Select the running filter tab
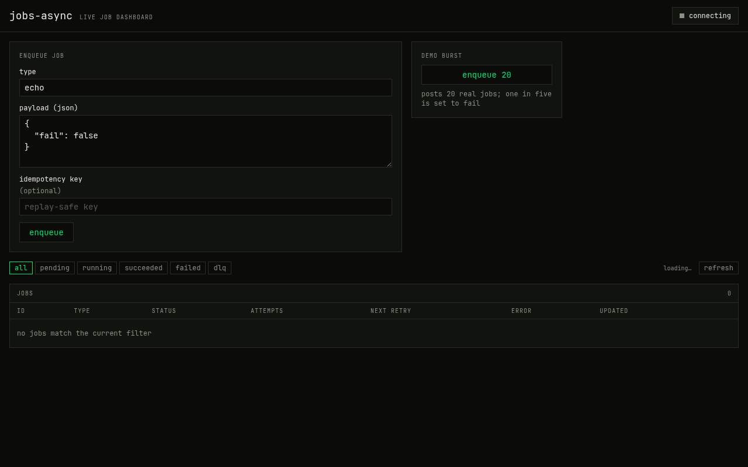748x467 pixels. [97, 268]
